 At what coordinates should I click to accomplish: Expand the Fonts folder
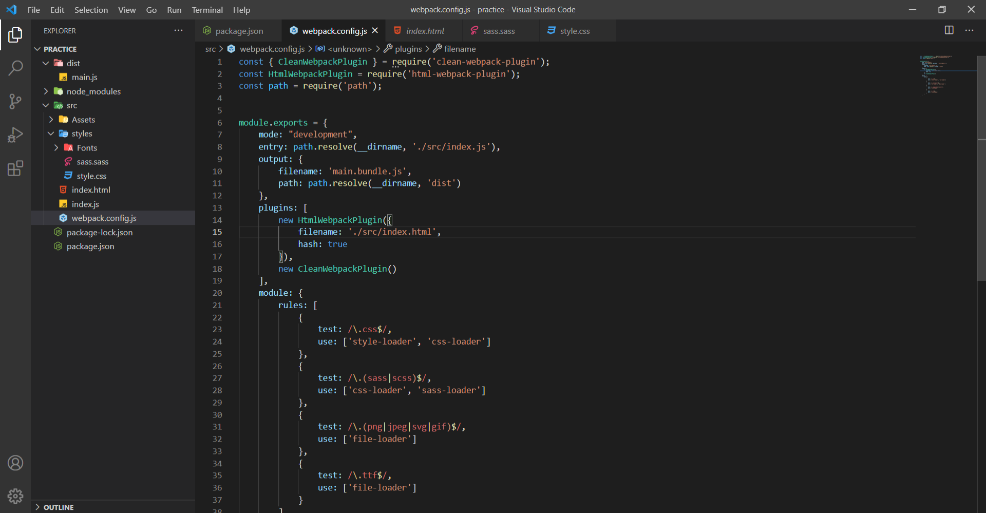[113, 148]
